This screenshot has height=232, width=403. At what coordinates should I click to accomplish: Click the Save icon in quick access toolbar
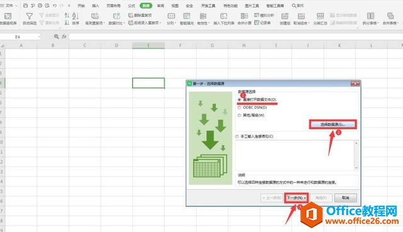[x=25, y=6]
